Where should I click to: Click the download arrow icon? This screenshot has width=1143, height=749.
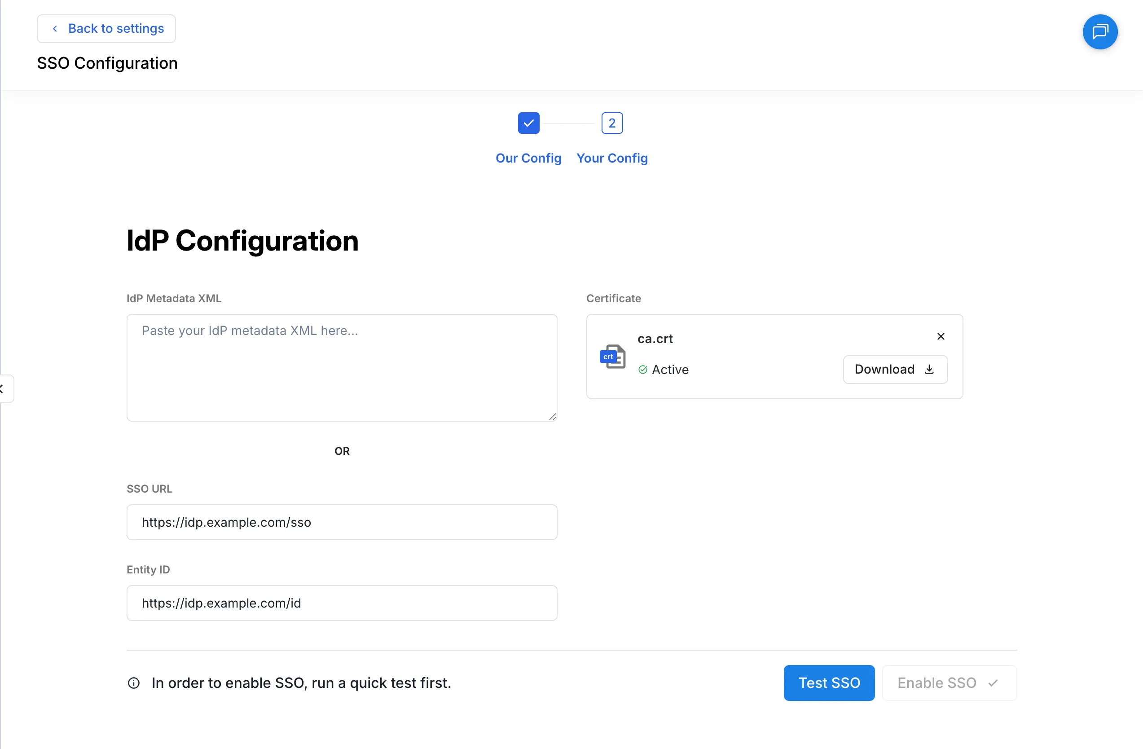929,369
